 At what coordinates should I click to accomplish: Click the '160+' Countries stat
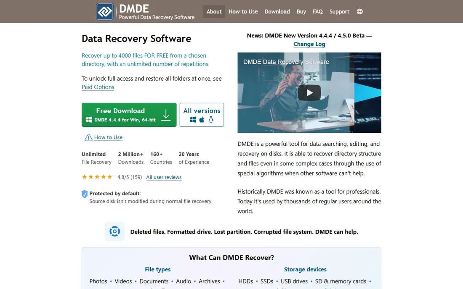161,158
